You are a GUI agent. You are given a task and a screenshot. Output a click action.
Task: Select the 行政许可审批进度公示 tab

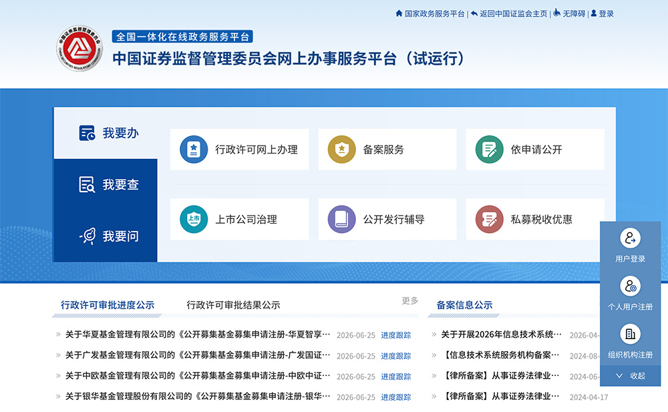pos(108,305)
